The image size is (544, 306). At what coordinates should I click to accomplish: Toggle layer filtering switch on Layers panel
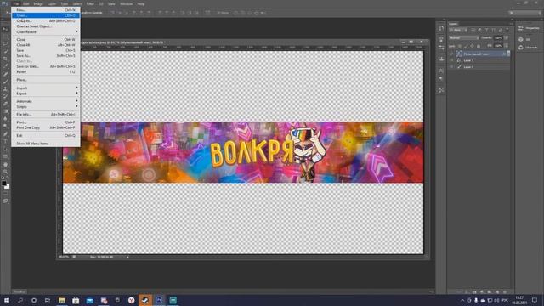pyautogui.click(x=507, y=31)
